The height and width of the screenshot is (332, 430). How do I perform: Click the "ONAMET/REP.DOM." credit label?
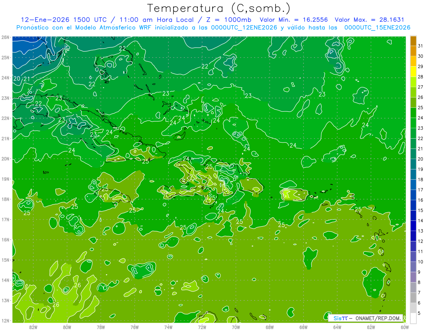(378, 318)
